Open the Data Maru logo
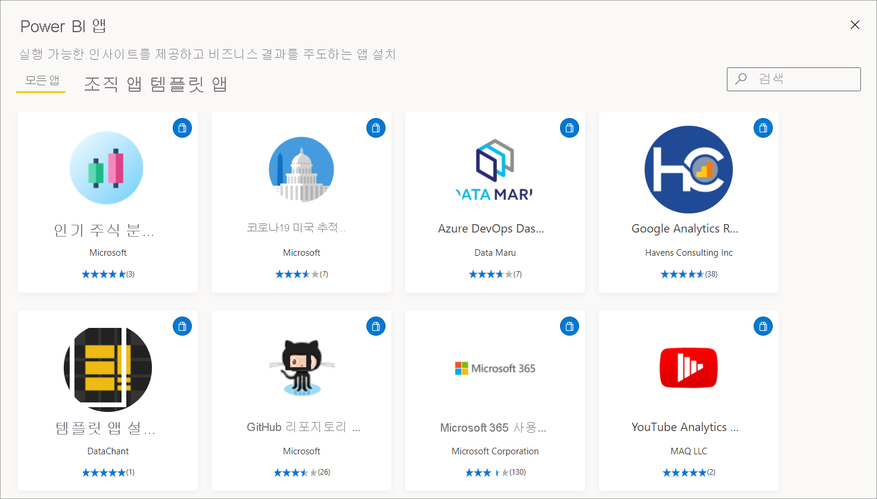877x499 pixels. click(x=495, y=169)
